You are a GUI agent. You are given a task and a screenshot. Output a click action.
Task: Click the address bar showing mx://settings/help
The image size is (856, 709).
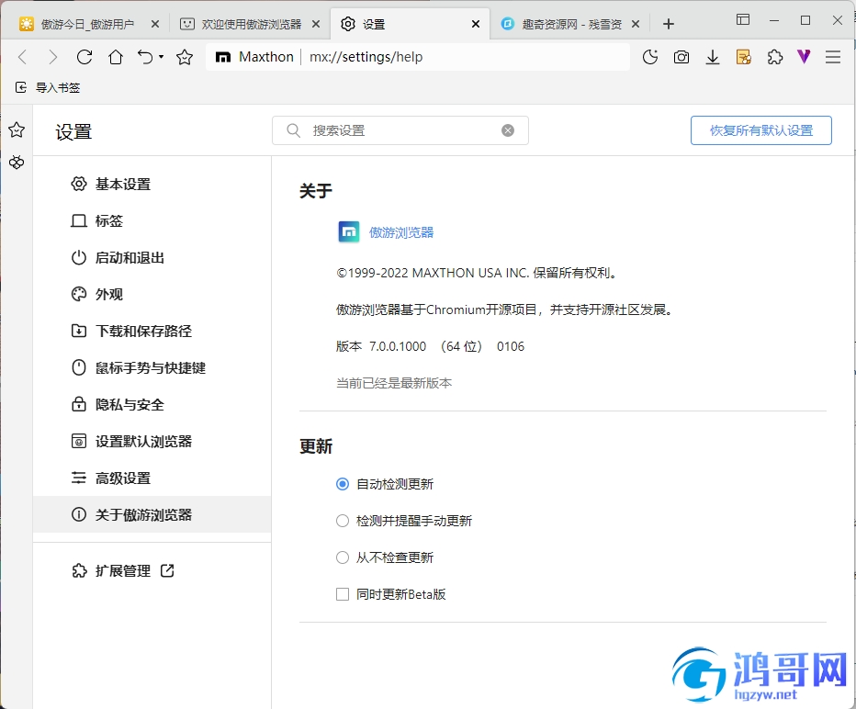tap(418, 57)
